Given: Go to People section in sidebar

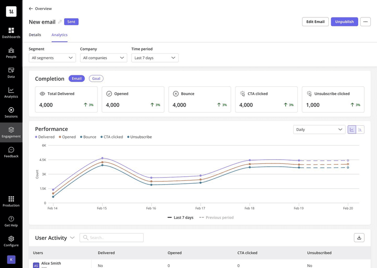Looking at the screenshot, I should 11,52.
